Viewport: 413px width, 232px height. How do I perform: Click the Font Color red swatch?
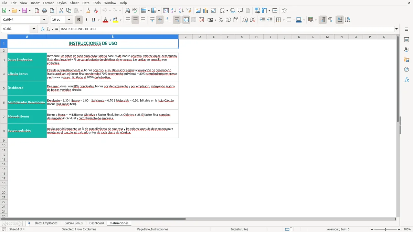coord(105,20)
